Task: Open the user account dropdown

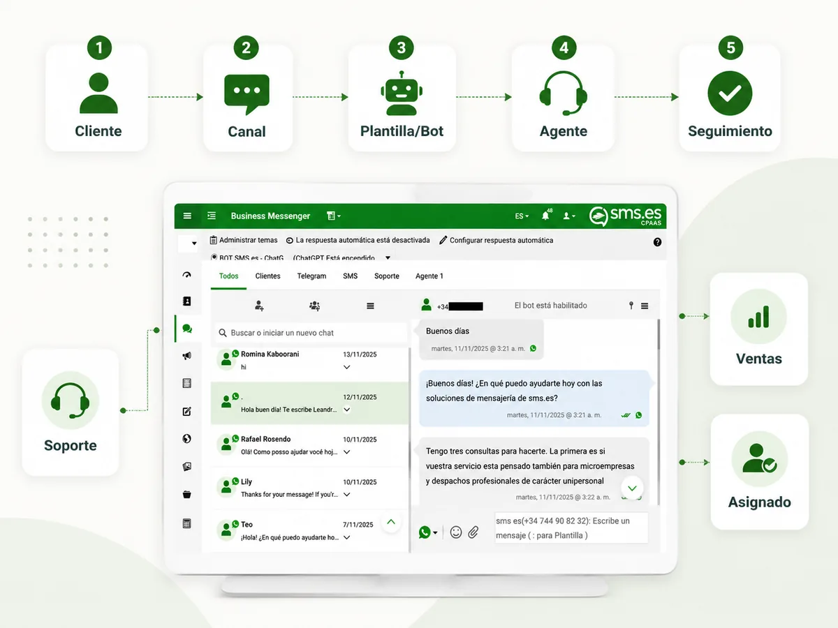Action: pos(569,216)
